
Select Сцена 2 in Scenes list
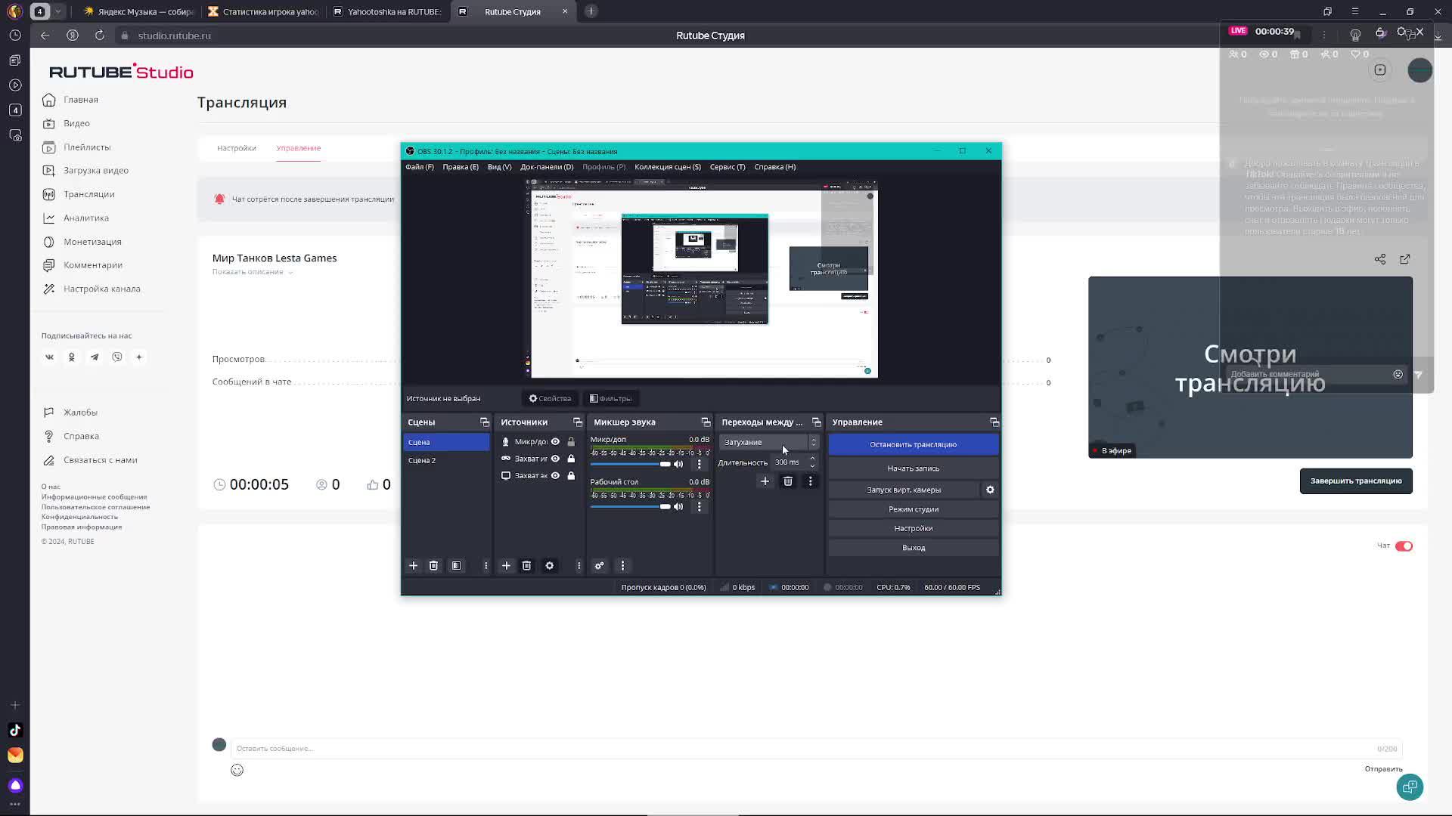pos(446,460)
